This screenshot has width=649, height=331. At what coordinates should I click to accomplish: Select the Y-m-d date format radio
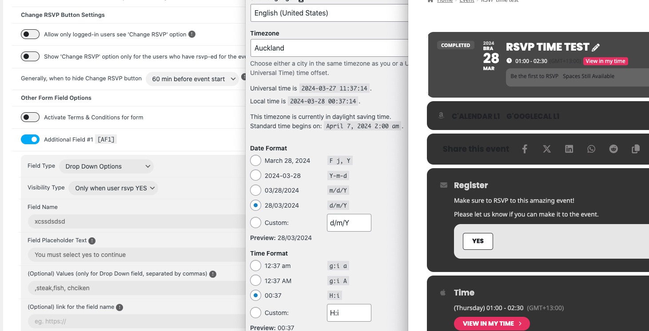(255, 176)
